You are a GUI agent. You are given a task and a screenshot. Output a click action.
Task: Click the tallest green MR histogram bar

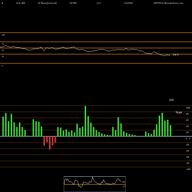pyautogui.click(x=85, y=121)
